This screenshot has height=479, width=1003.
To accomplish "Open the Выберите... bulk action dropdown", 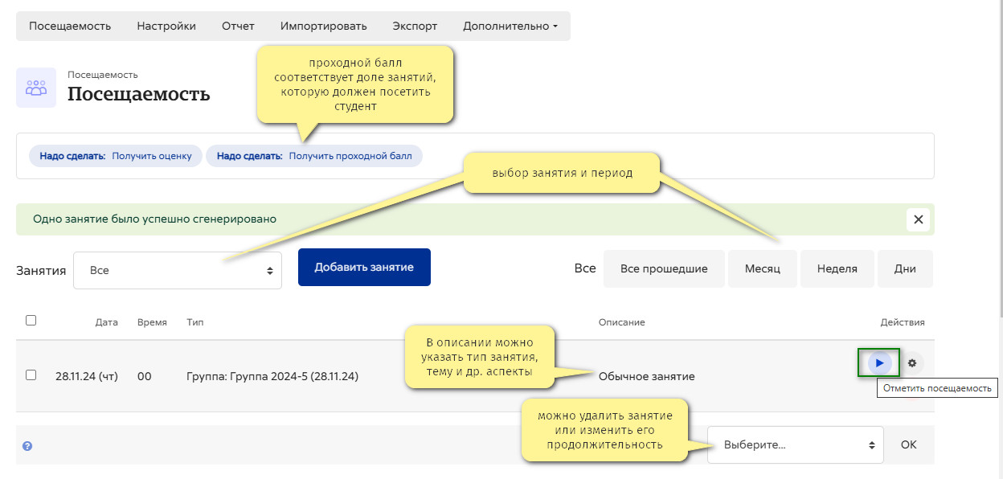I will click(796, 444).
